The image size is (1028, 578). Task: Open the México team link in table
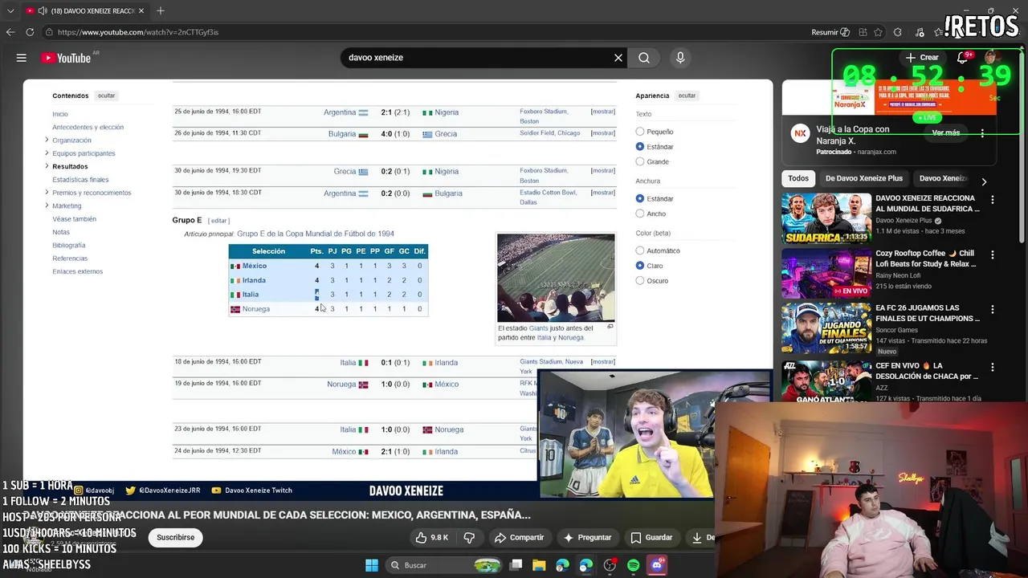[x=255, y=266]
